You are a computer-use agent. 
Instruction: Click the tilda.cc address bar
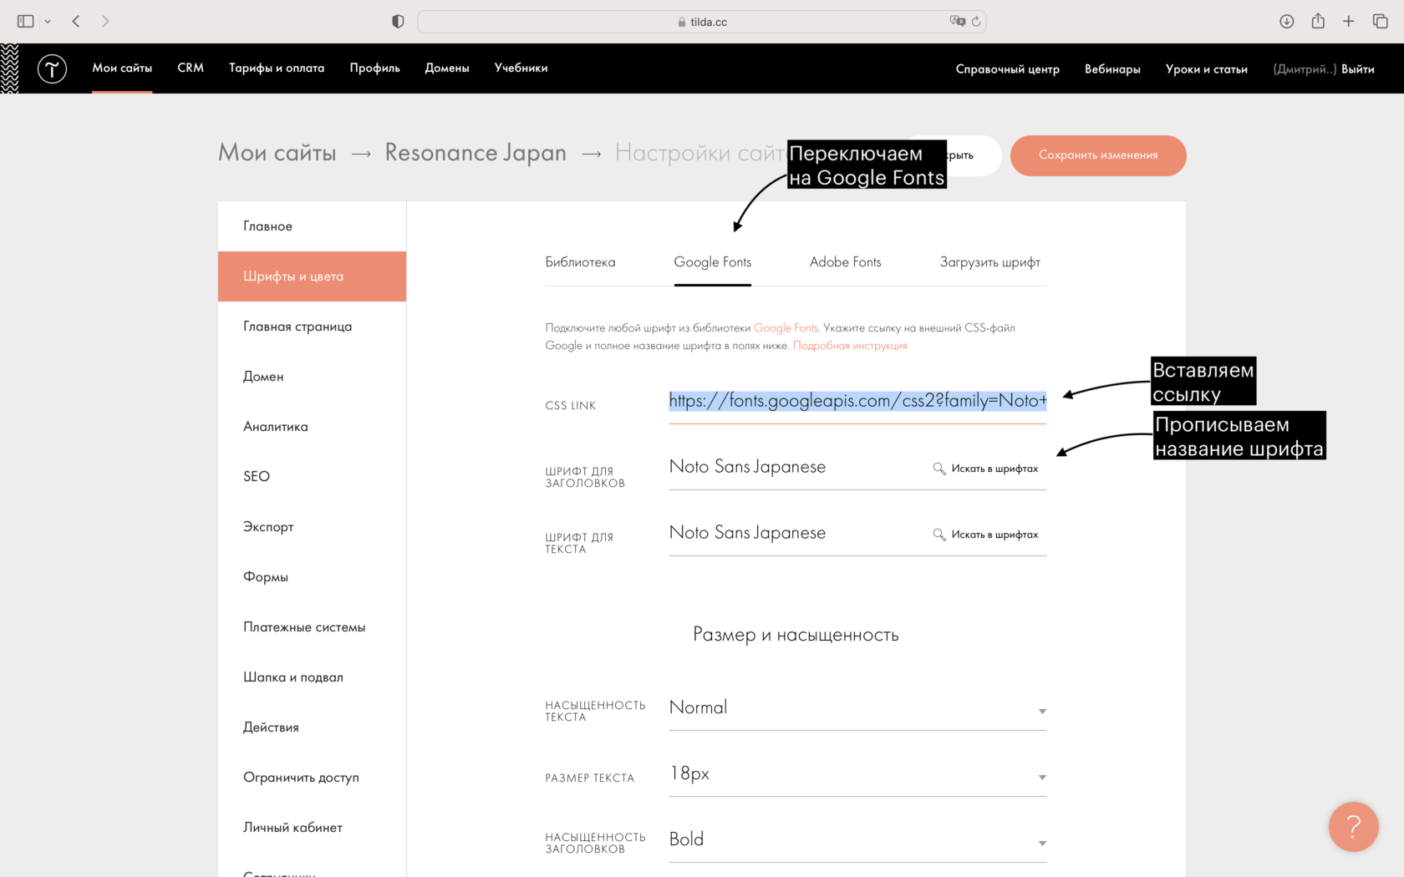(702, 22)
